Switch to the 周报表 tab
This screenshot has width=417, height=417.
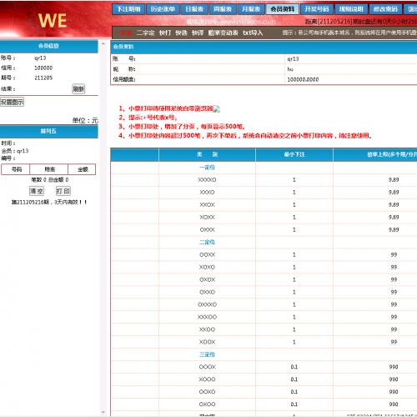click(223, 9)
